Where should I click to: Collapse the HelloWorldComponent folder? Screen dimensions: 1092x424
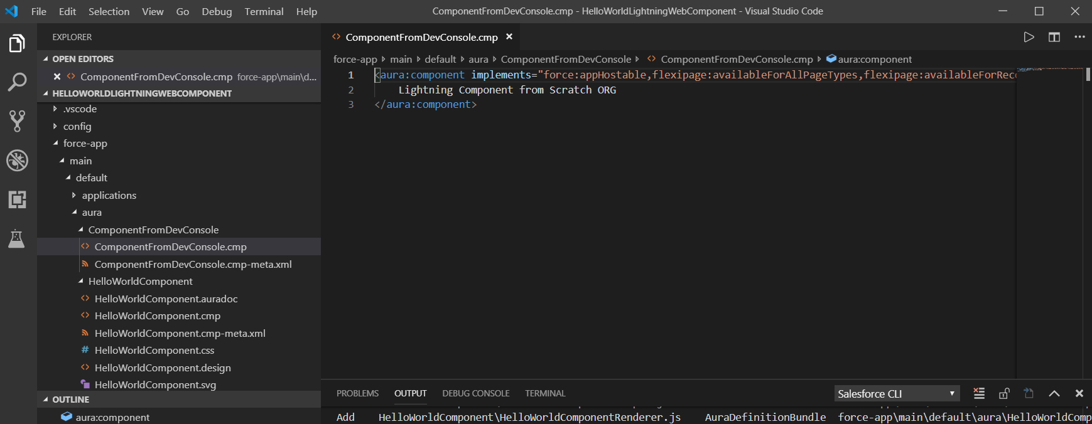pyautogui.click(x=179, y=282)
